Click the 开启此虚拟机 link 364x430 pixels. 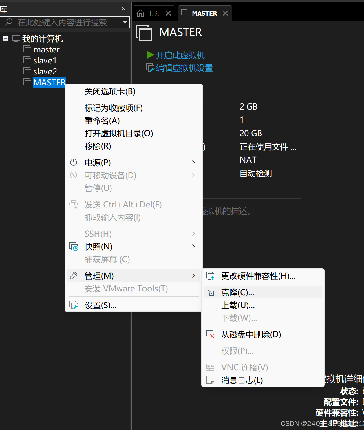(180, 55)
